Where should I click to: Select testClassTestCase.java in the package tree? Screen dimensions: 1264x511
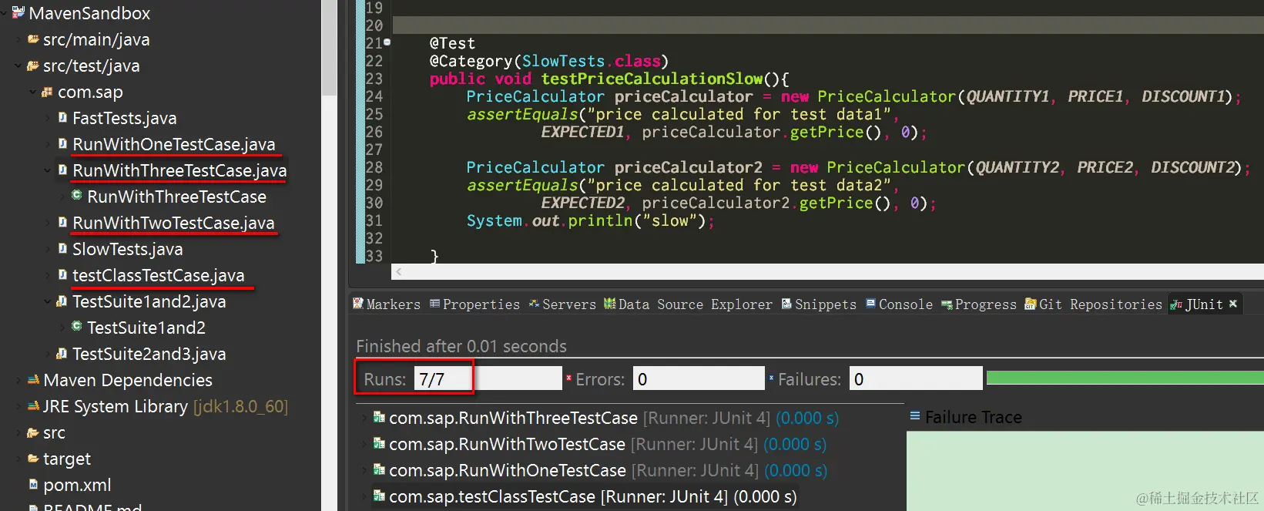(x=158, y=275)
